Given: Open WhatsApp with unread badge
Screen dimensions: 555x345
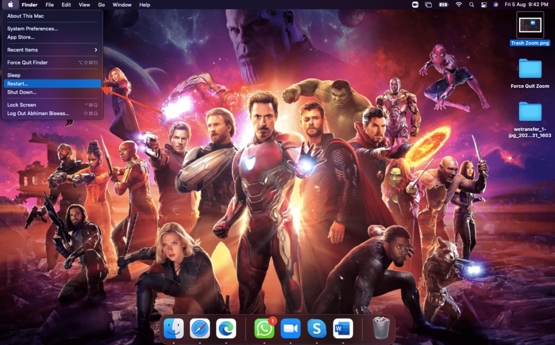Looking at the screenshot, I should point(264,328).
